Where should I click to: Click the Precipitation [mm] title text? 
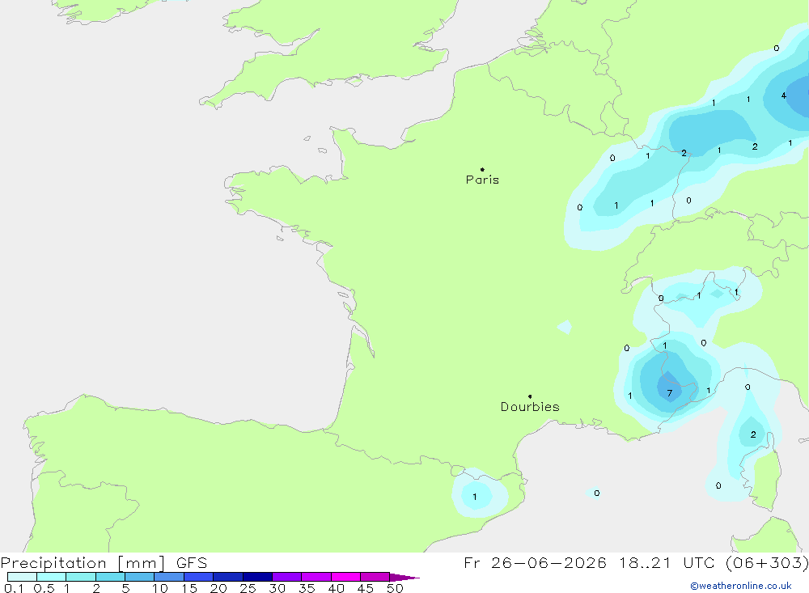[x=83, y=563]
